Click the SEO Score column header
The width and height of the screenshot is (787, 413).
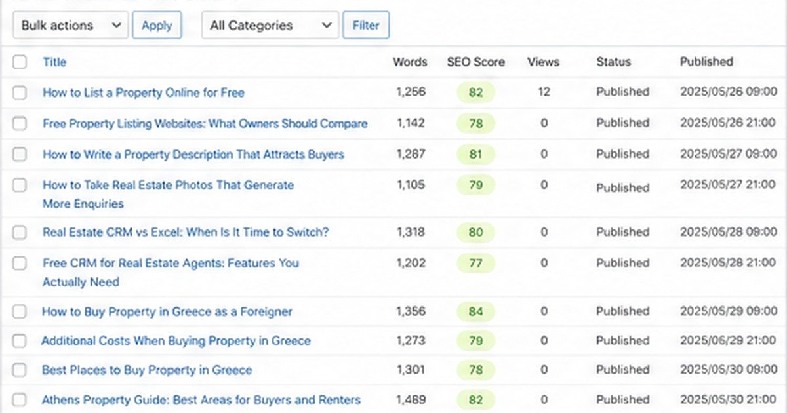[476, 62]
